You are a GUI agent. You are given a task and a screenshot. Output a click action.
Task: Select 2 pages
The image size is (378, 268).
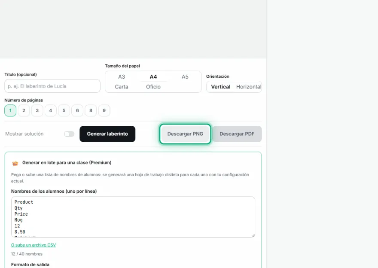pos(24,111)
